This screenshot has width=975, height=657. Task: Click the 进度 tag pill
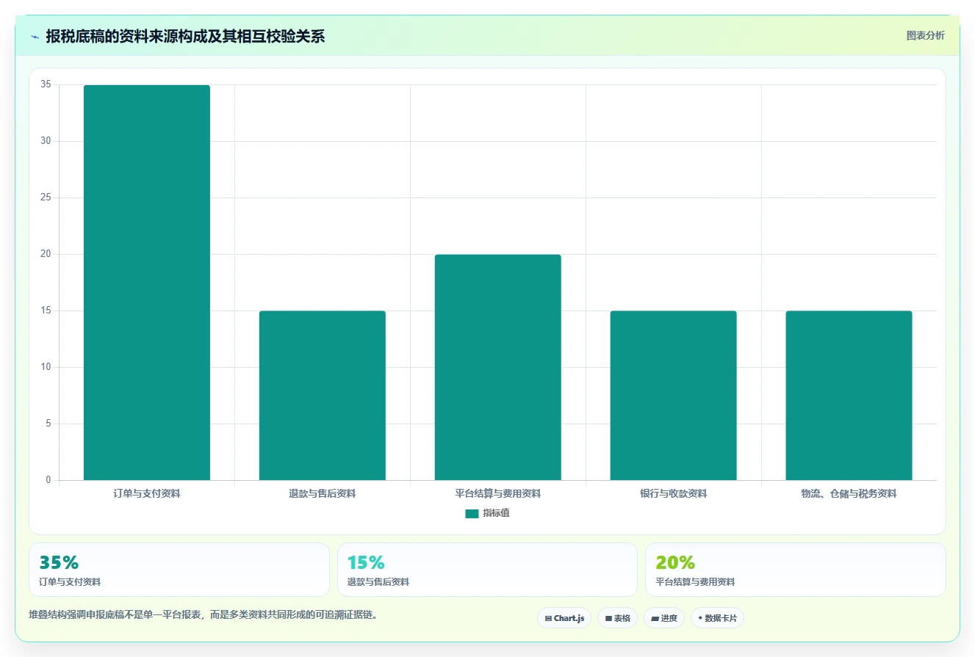pyautogui.click(x=664, y=618)
